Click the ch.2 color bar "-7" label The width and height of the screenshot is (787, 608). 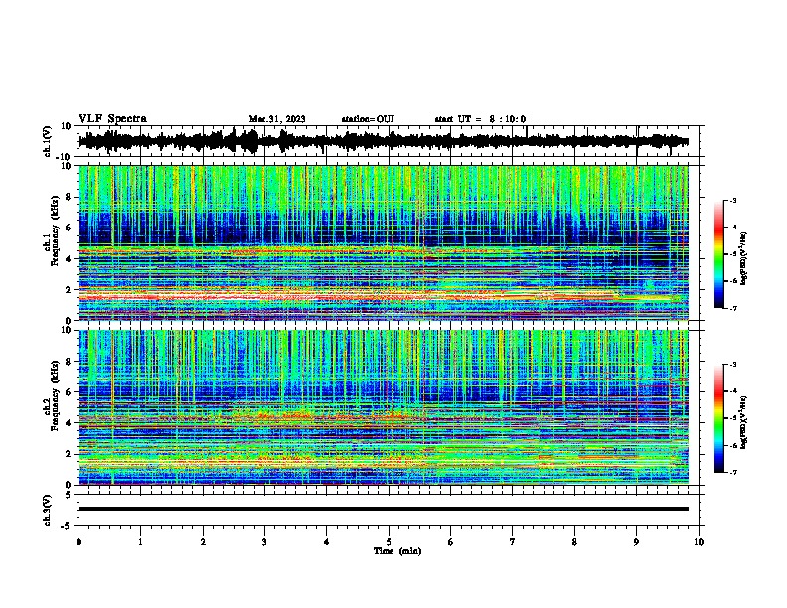tap(732, 473)
